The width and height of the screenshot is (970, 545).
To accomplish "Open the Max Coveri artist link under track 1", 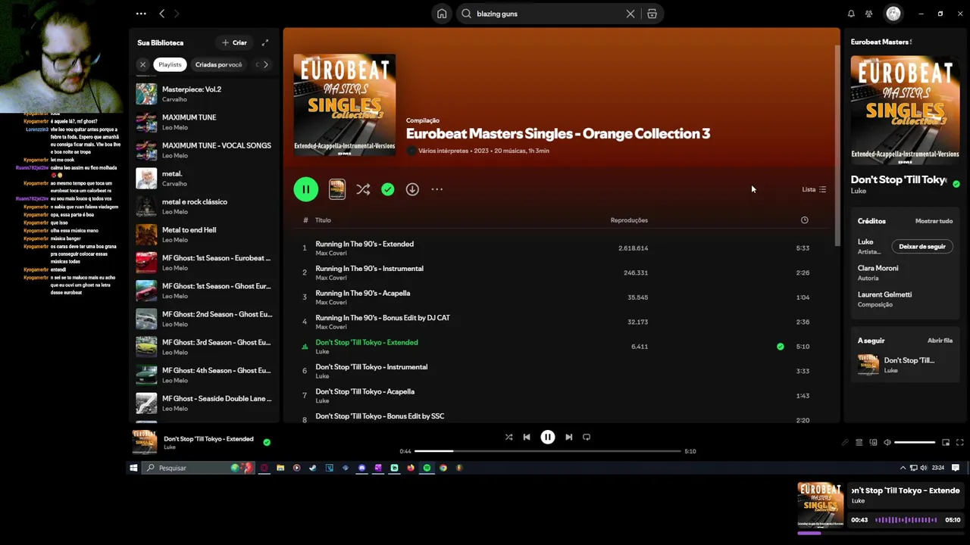I will tap(330, 253).
